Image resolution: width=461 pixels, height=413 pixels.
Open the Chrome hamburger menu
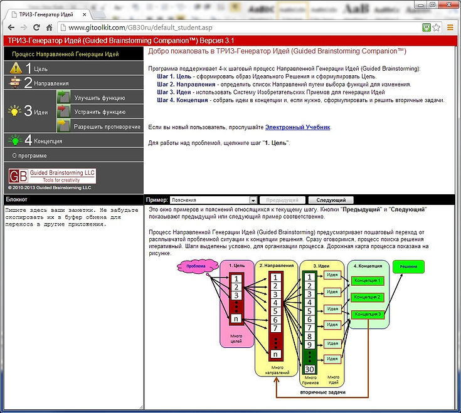(x=450, y=28)
